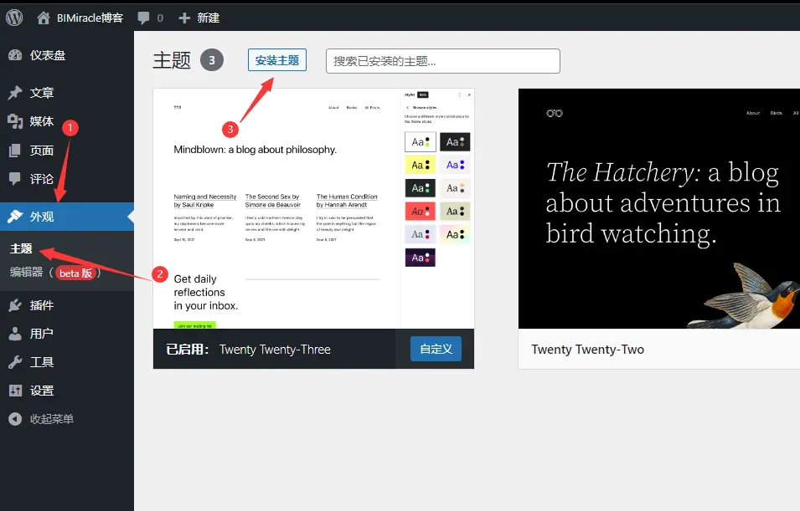800x511 pixels.
Task: Click the 设置 settings sliders icon
Action: [15, 391]
